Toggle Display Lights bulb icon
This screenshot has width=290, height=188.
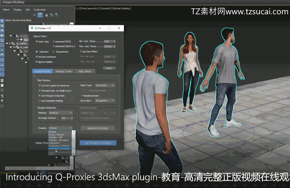click(2, 31)
